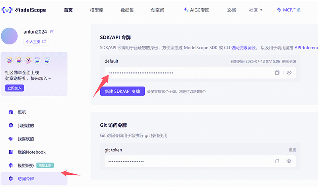Open the 数据集 nav item
This screenshot has height=187, width=318.
pyautogui.click(x=127, y=10)
